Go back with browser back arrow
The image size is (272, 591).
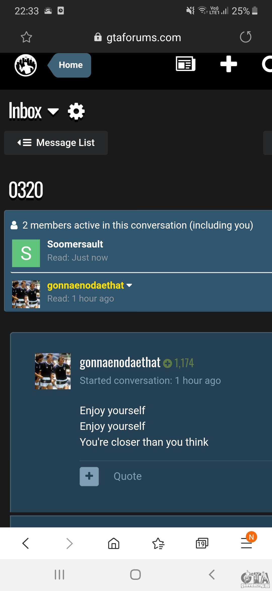25,543
